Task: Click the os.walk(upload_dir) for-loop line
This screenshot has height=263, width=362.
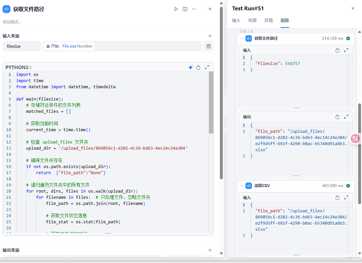Action: coord(82,191)
